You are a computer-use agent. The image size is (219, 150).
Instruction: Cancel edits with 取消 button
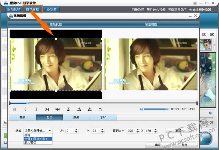point(185,145)
